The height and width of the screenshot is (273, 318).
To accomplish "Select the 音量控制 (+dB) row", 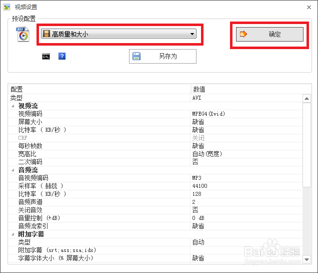I will point(155,218).
